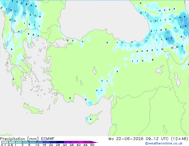This screenshot has height=146, width=189.
Task: Click the '09..12 UTC' time range text
Action: [157, 139]
